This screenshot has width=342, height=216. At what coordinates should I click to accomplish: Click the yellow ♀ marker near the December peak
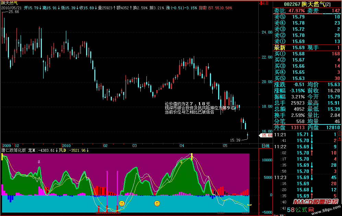pos(39,162)
